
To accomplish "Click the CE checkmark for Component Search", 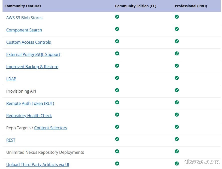I will click(117, 29).
